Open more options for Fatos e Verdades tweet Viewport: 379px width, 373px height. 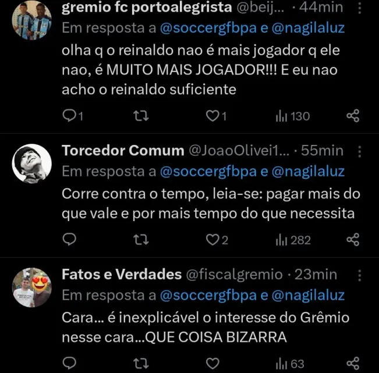(x=359, y=274)
